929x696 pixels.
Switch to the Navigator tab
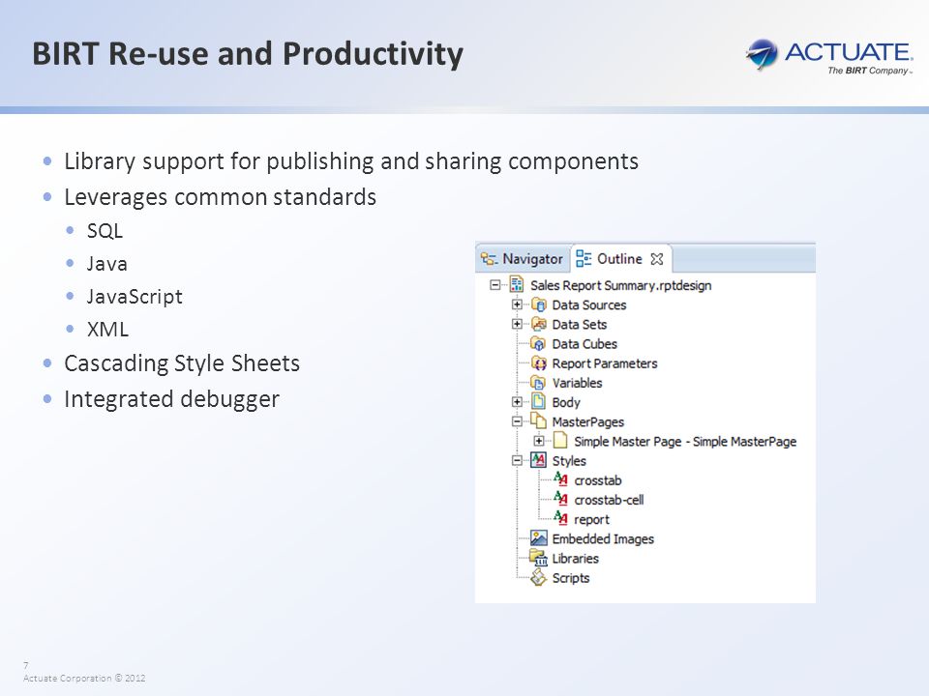[523, 259]
